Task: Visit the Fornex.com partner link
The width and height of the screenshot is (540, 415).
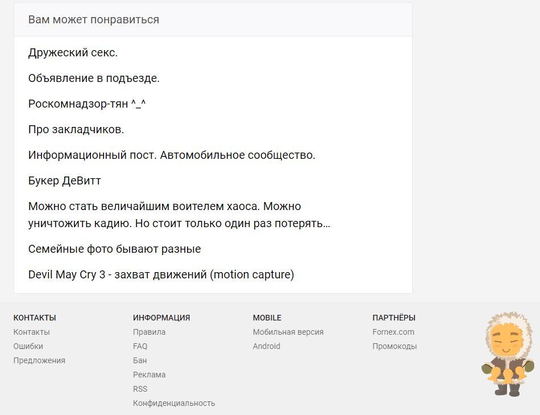Action: pyautogui.click(x=393, y=332)
